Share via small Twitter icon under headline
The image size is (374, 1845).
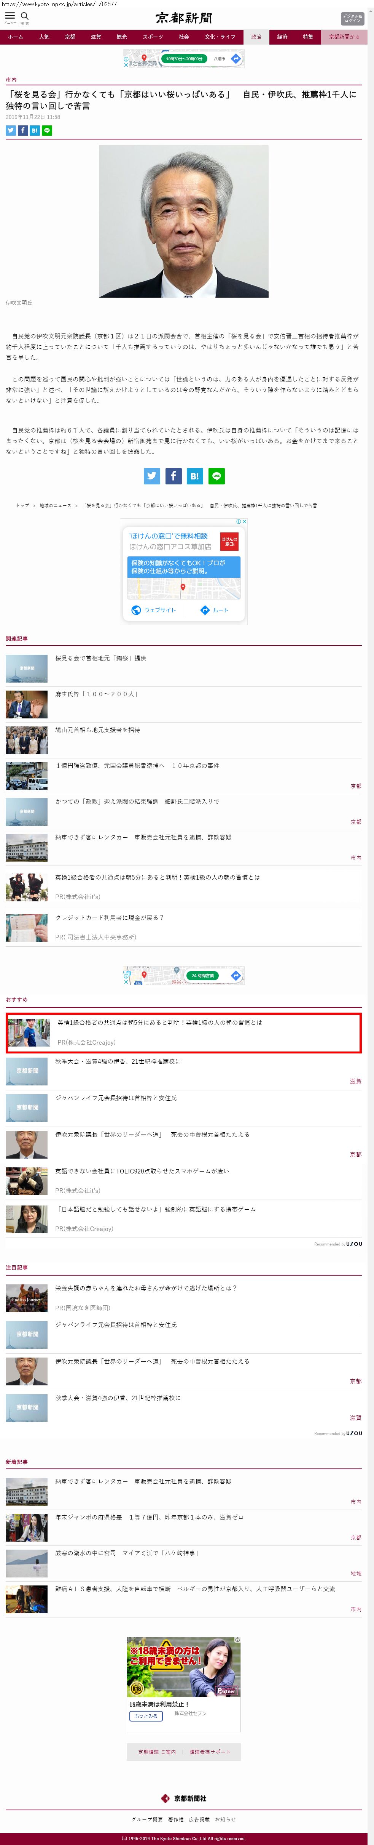pyautogui.click(x=11, y=130)
